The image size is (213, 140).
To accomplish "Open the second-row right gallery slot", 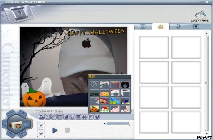I will click(x=186, y=72).
